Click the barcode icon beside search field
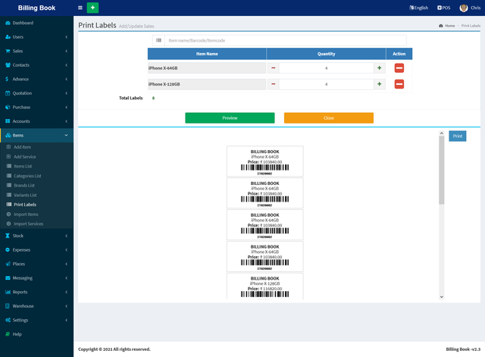The width and height of the screenshot is (485, 357). 158,40
